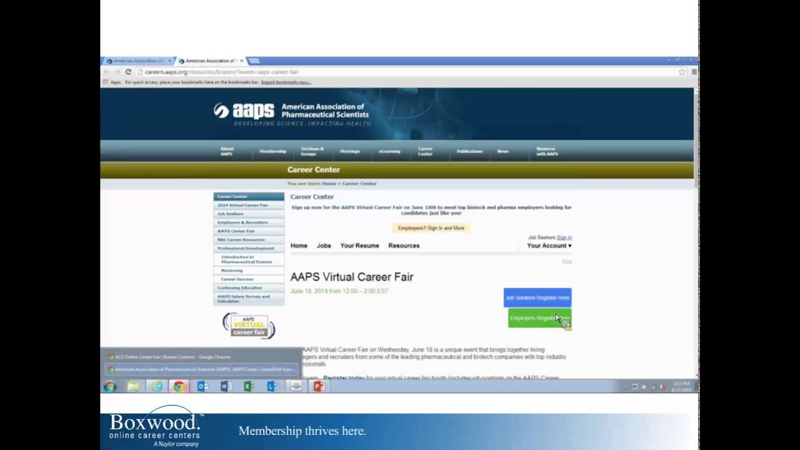The height and width of the screenshot is (450, 800).
Task: Open Career Center in the top navigation
Action: point(425,151)
